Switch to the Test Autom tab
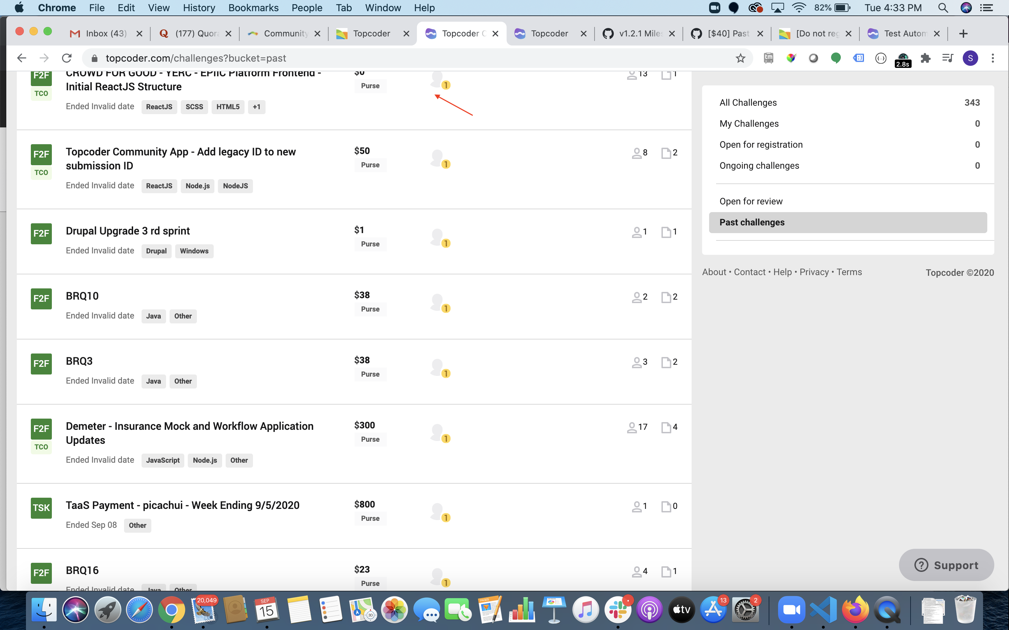Viewport: 1009px width, 630px height. (905, 34)
